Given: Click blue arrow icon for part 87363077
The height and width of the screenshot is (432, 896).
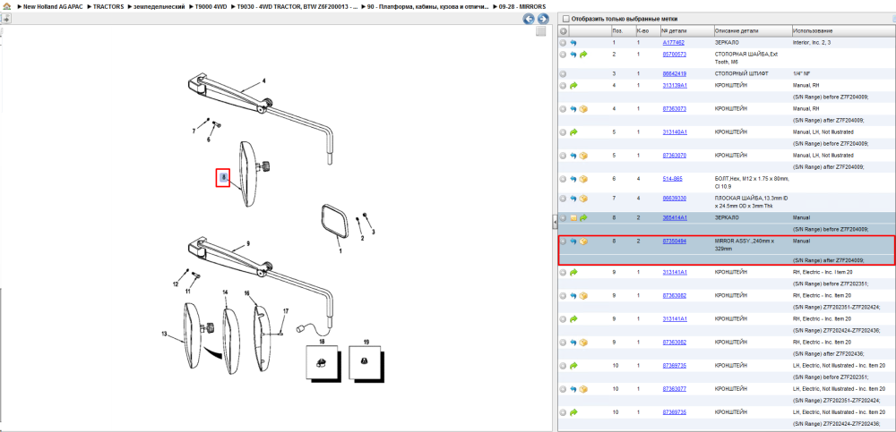Looking at the screenshot, I should pyautogui.click(x=573, y=389).
